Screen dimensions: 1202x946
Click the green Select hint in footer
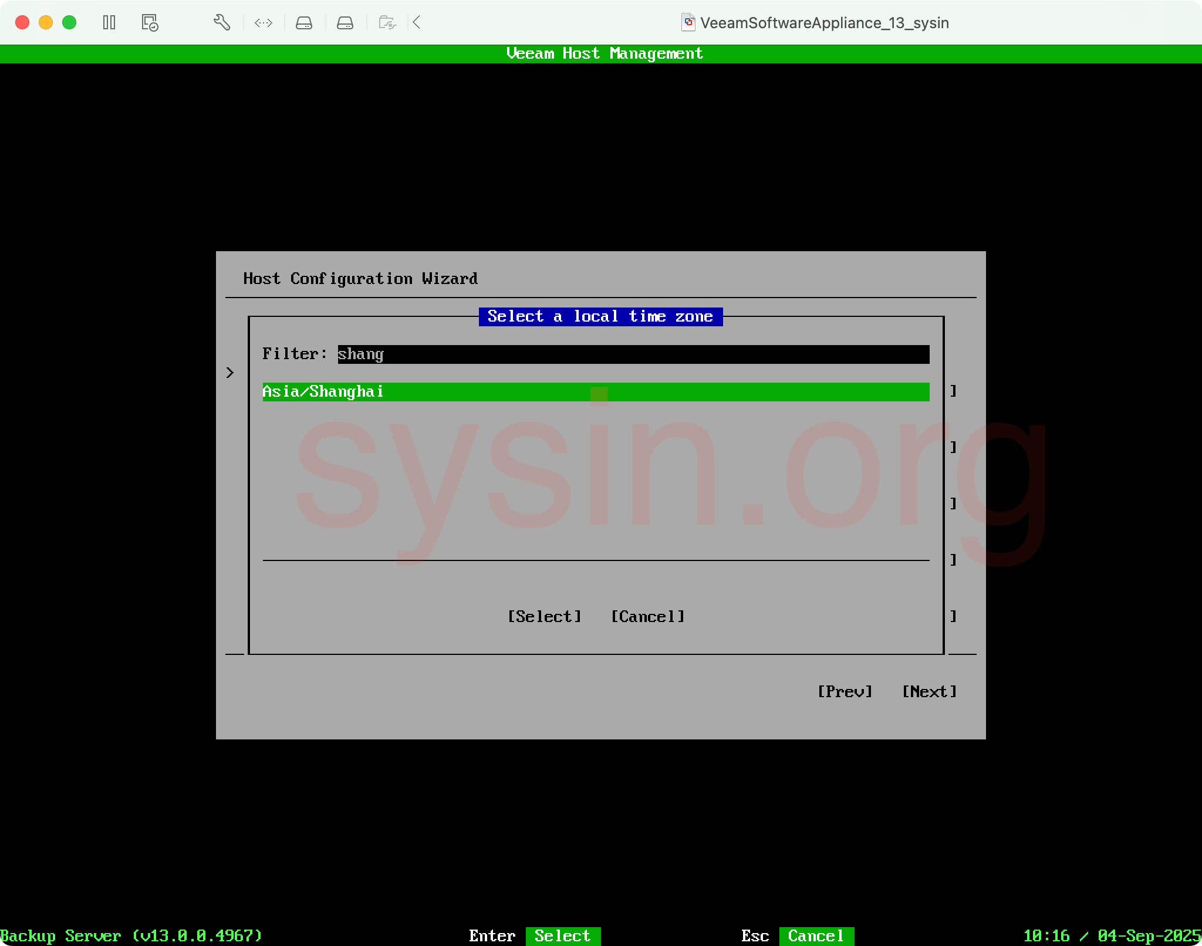562,935
